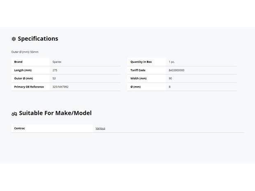Click the Outer Ø (mm): 53mm summary text
The width and height of the screenshot is (255, 191).
[x=25, y=52]
